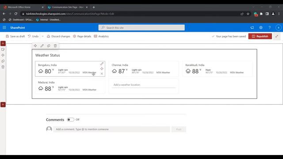Open MSN Weather link for Karaikkudi
The image size is (283, 159).
coord(237,72)
